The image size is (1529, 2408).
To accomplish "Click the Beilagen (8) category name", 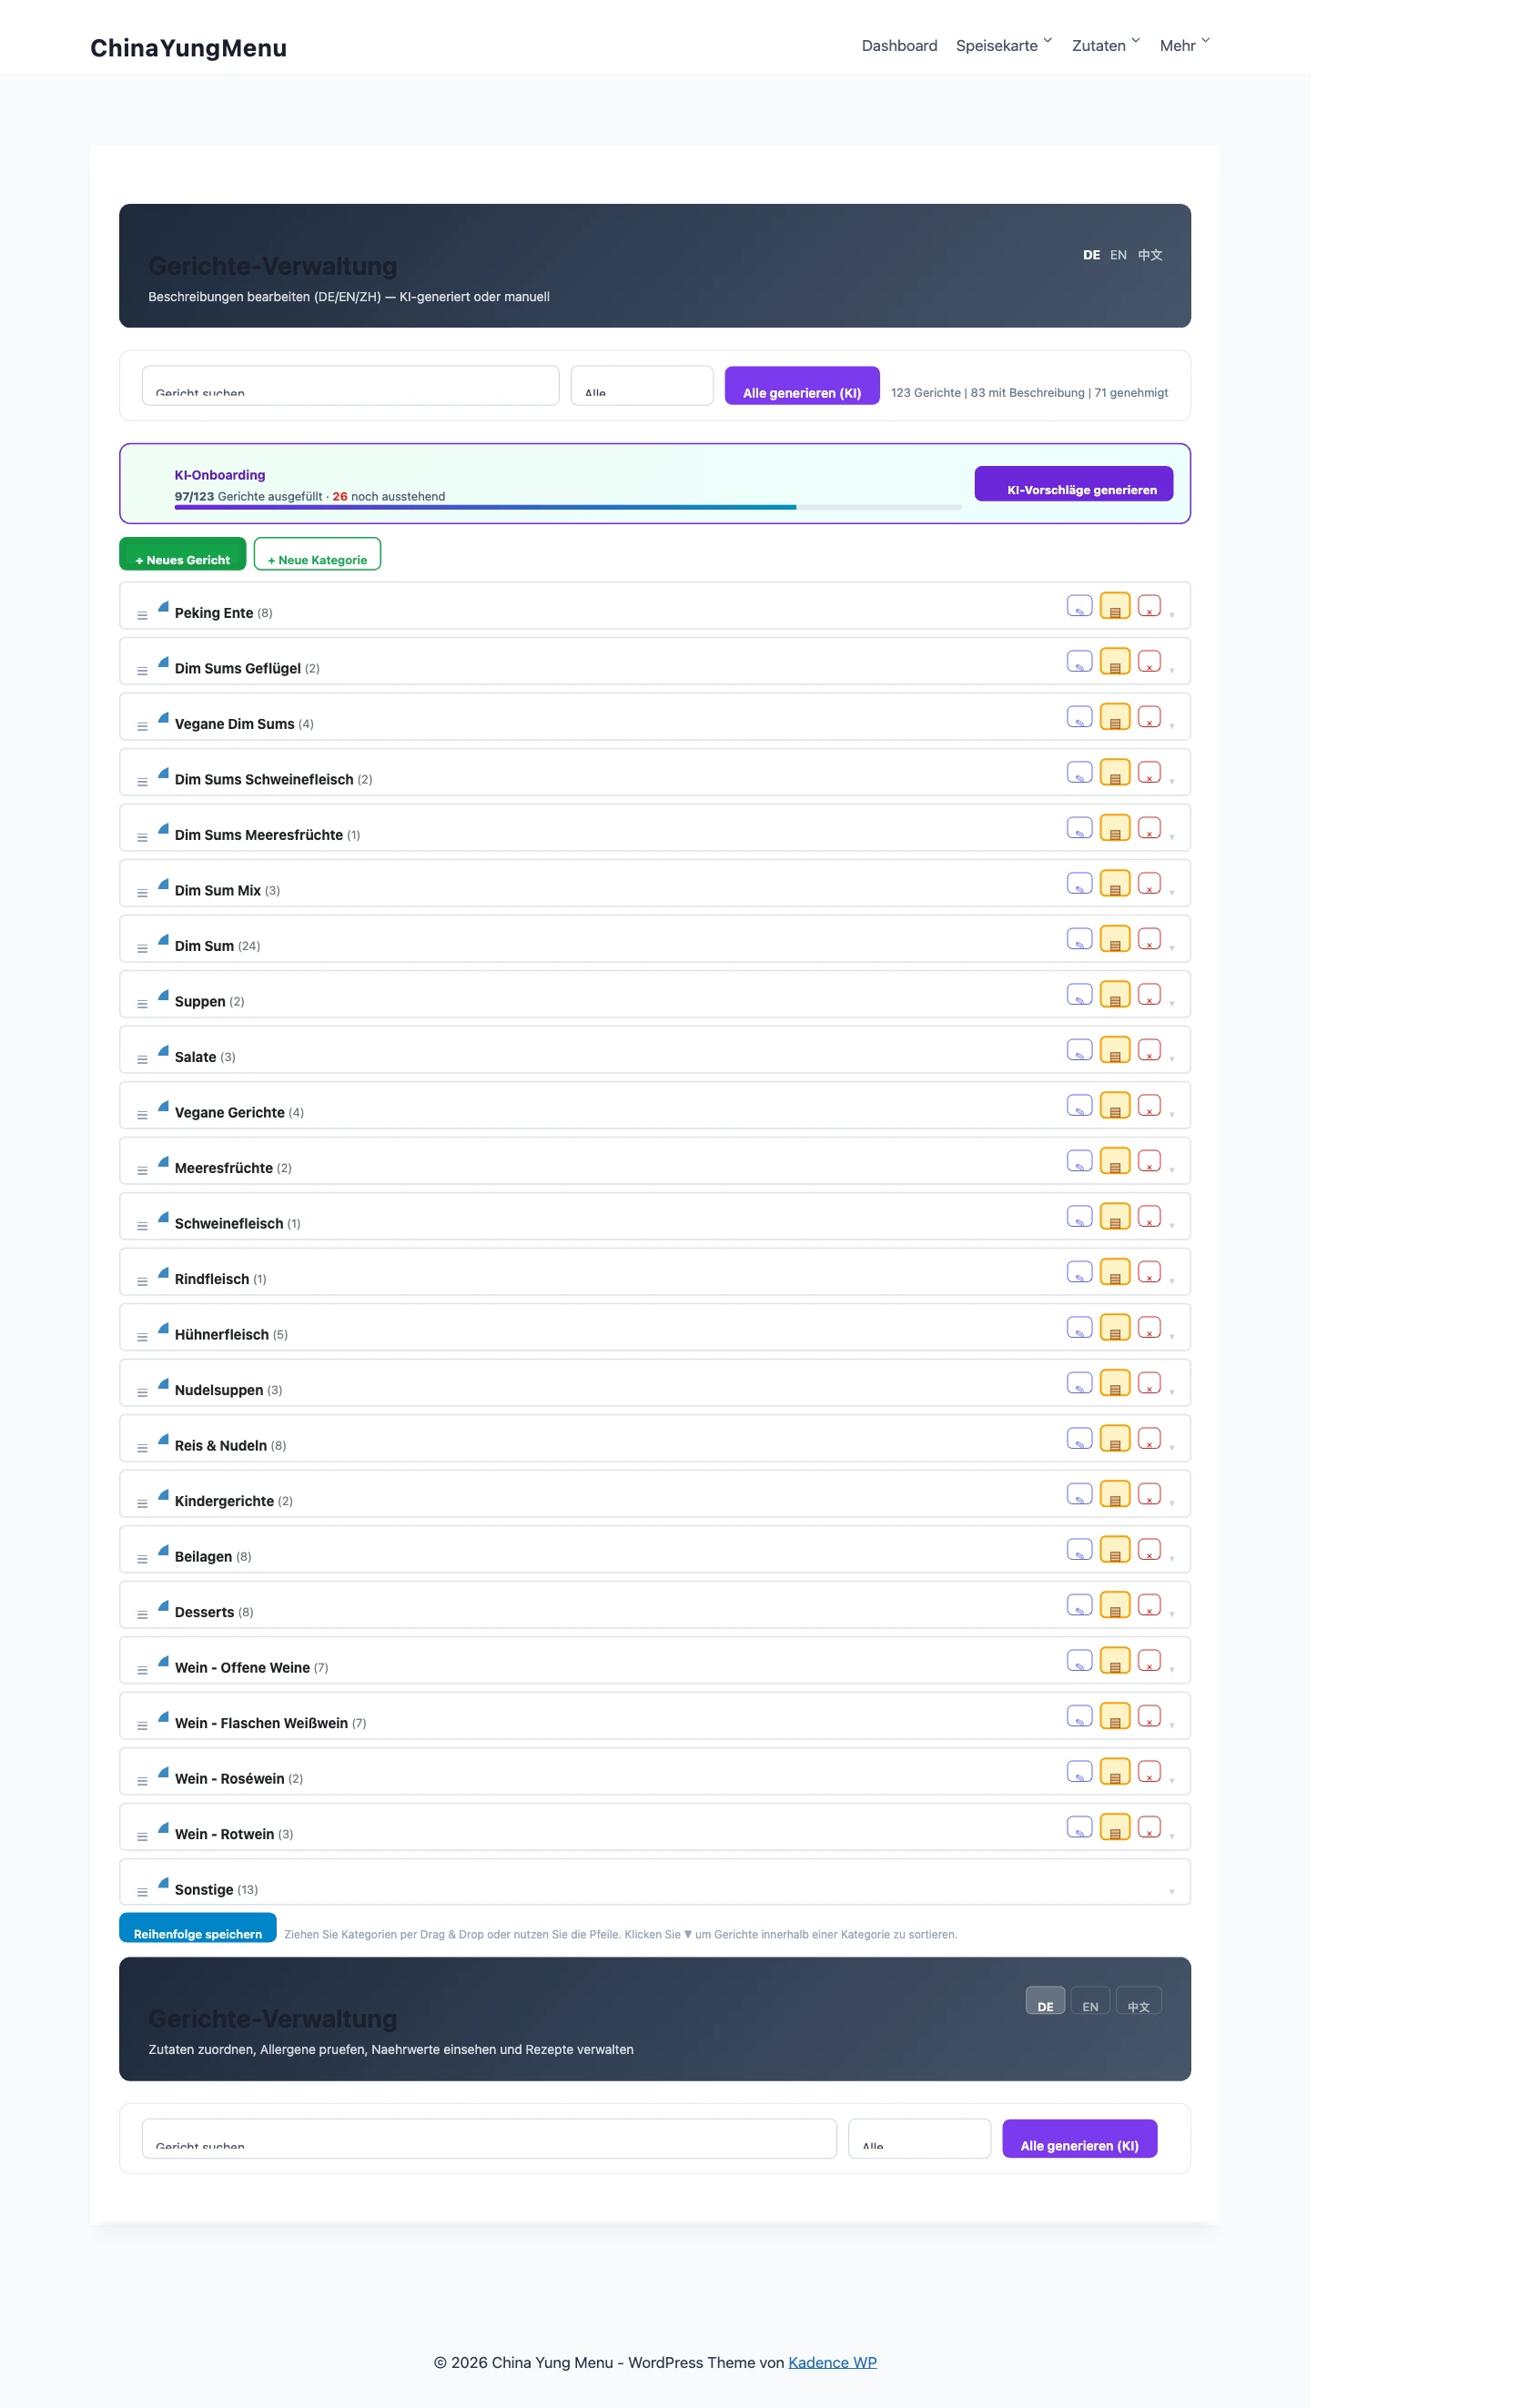I will point(213,1557).
